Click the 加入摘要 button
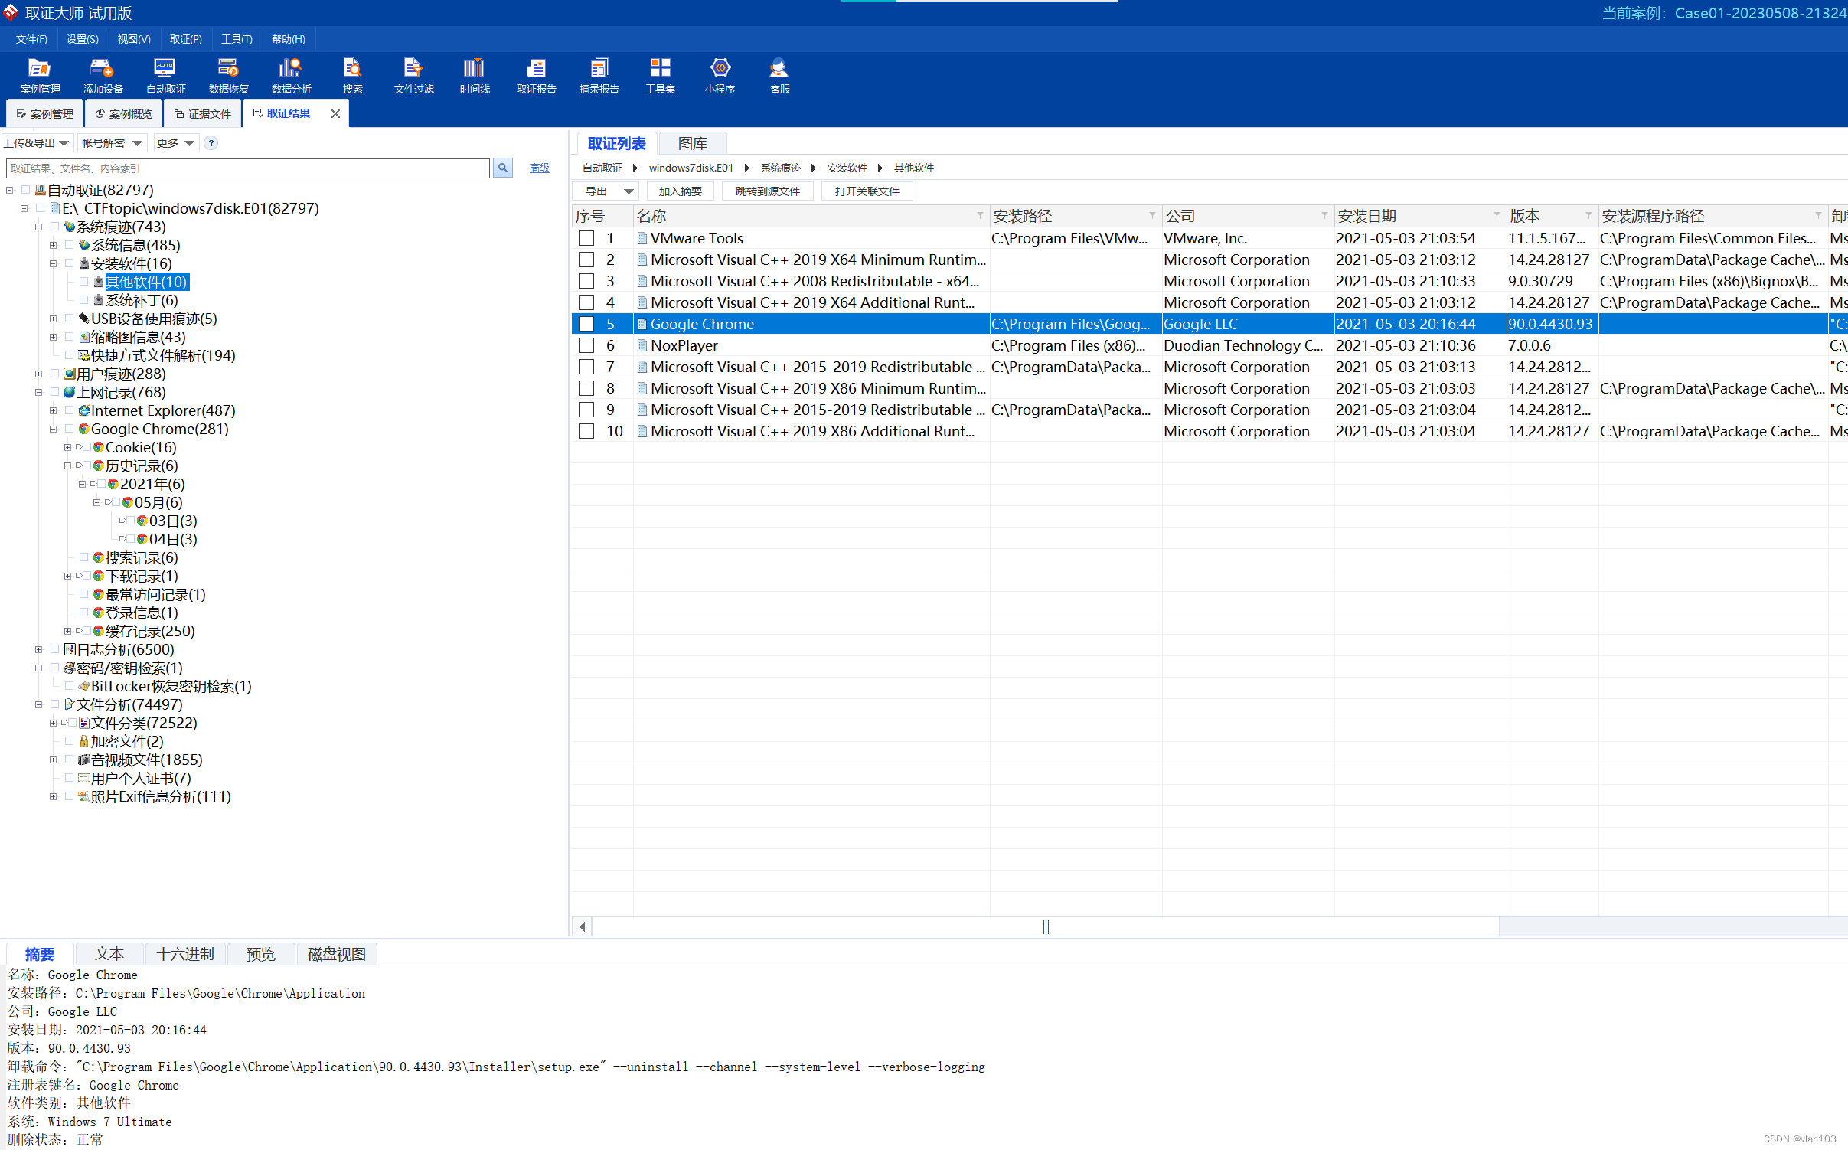This screenshot has width=1848, height=1150. point(680,191)
